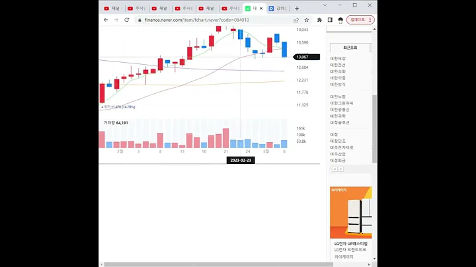Open 대한약품 stock link

coord(338,78)
